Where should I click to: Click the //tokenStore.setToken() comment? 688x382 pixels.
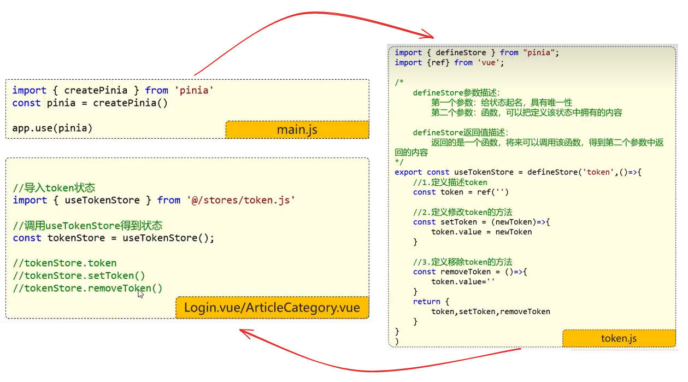click(79, 276)
